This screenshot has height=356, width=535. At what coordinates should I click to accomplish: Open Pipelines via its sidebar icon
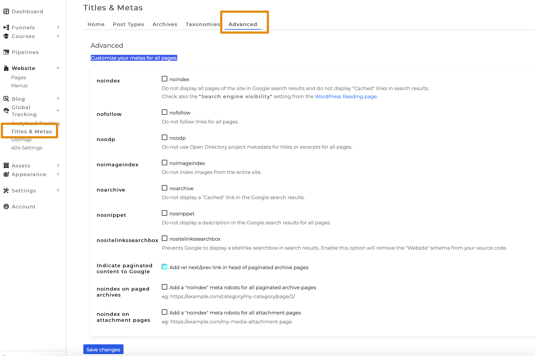click(x=6, y=52)
